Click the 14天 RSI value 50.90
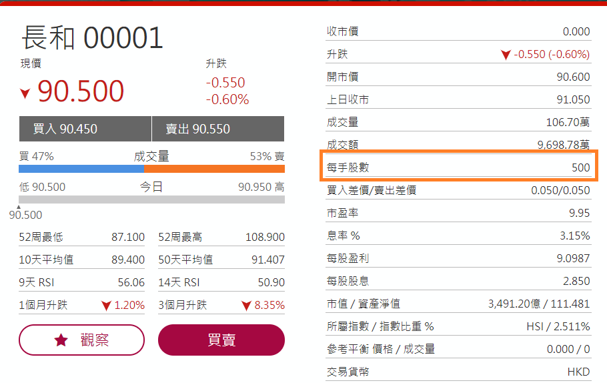This screenshot has height=383, width=607. (271, 282)
